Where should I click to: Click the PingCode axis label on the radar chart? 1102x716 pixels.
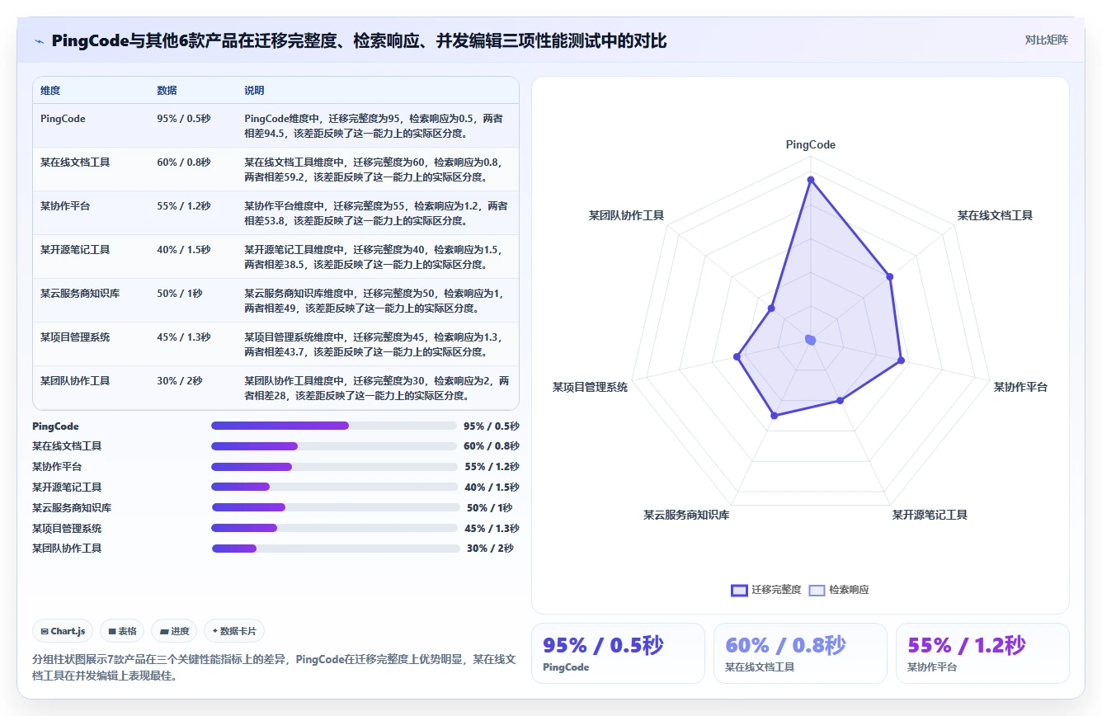[x=811, y=144]
